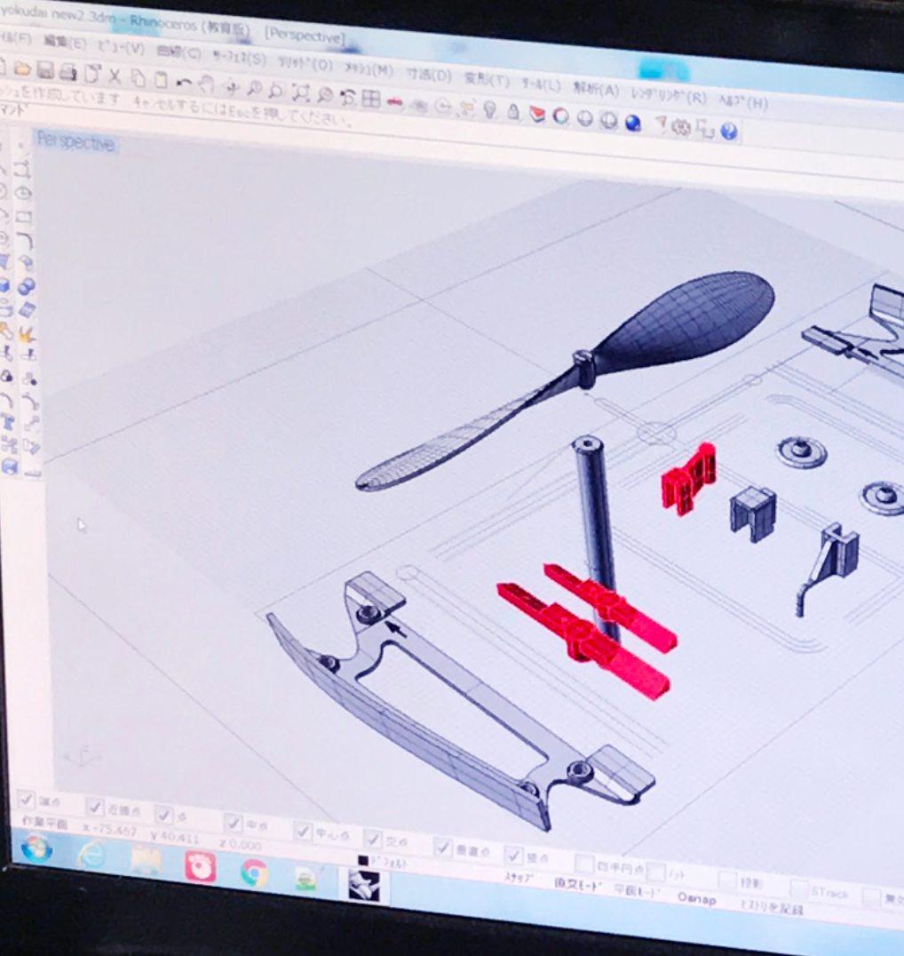Click the Save diskette icon in toolbar
The height and width of the screenshot is (956, 904).
pyautogui.click(x=44, y=71)
